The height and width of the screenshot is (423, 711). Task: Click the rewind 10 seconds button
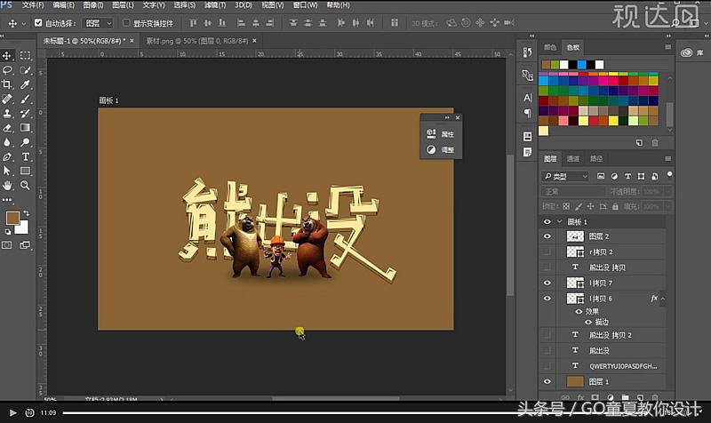(x=29, y=412)
